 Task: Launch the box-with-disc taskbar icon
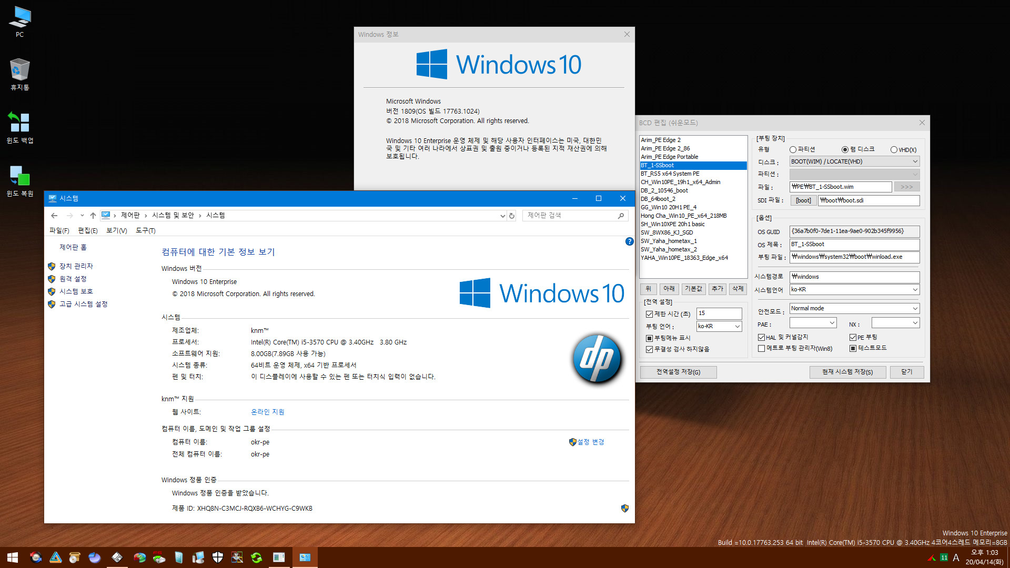pos(75,557)
